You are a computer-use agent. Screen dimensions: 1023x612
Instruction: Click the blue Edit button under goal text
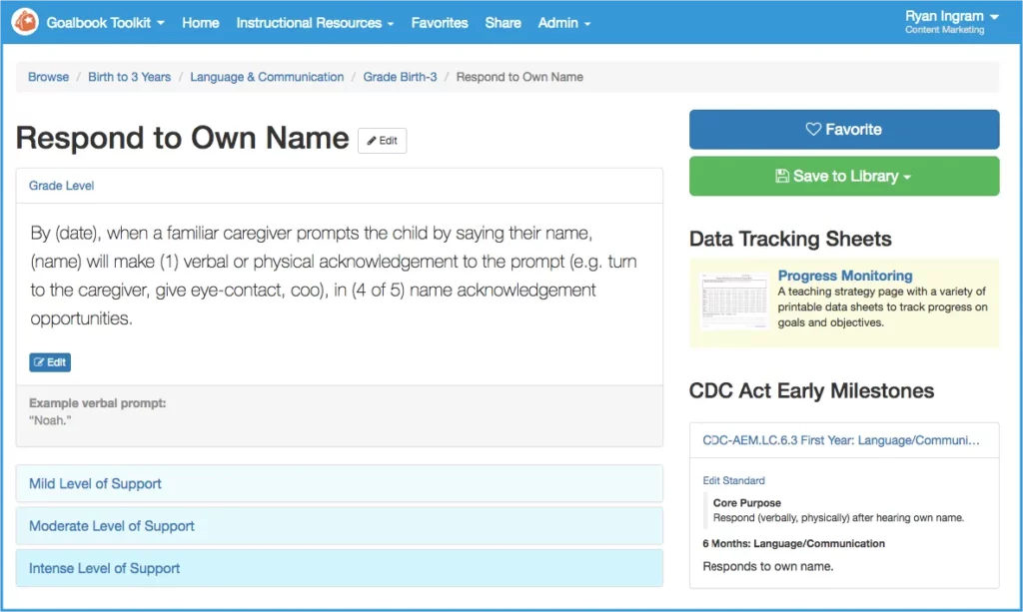tap(50, 362)
